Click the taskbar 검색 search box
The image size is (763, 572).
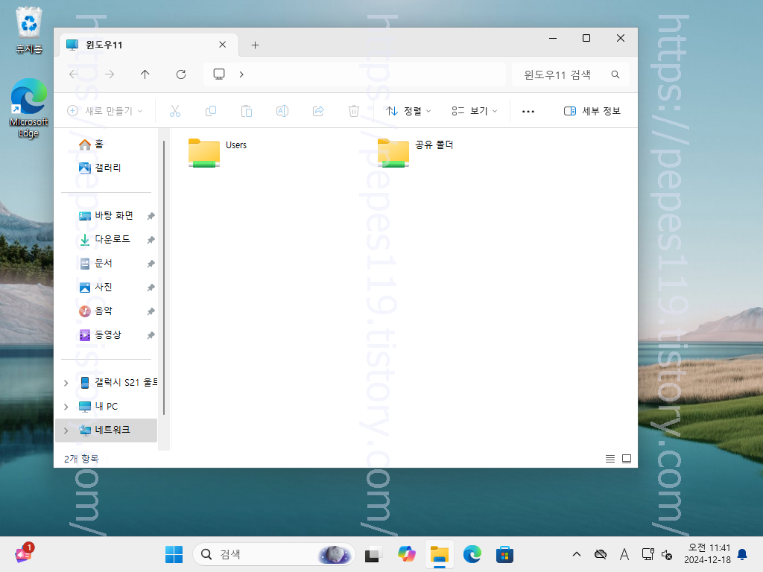coord(274,554)
